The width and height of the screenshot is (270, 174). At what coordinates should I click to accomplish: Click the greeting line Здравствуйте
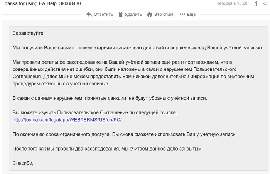click(x=29, y=33)
